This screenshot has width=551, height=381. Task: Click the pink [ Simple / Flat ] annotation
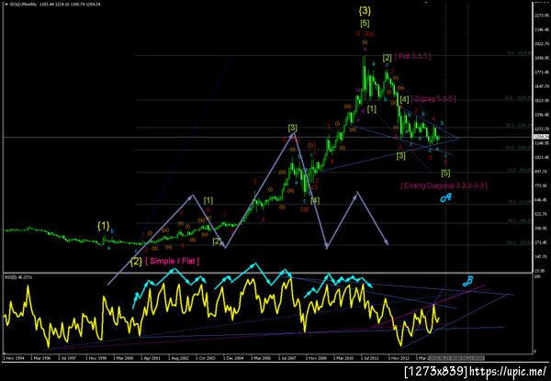(x=173, y=262)
